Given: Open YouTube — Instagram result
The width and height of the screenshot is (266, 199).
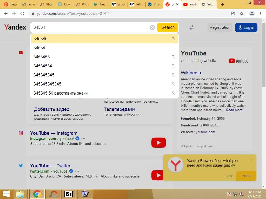Looking at the screenshot, I should pyautogui.click(x=54, y=133).
